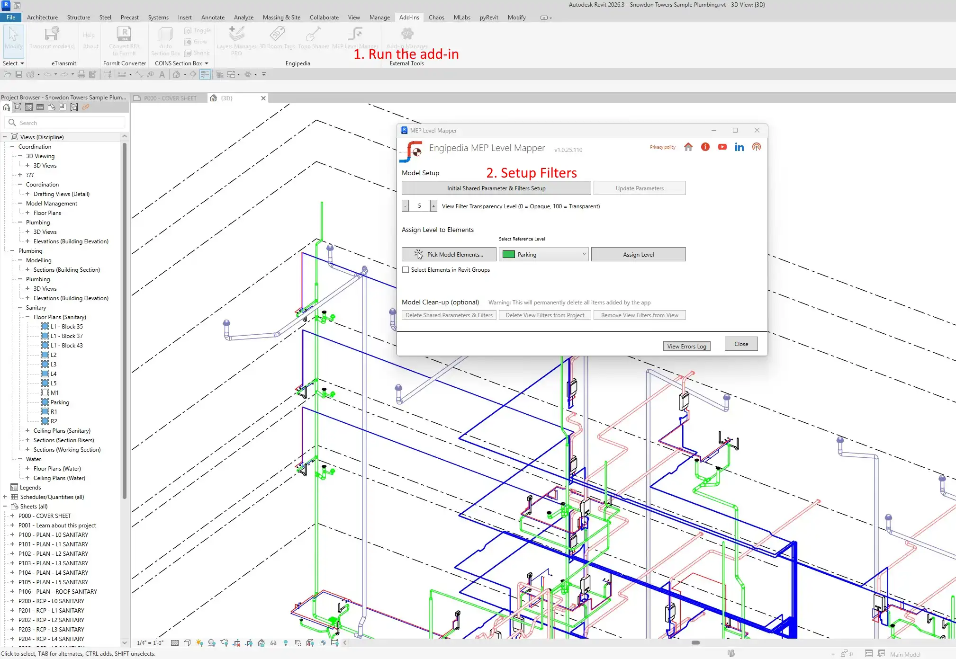956x659 pixels.
Task: Open the Collaborate ribbon tab
Action: pos(324,18)
